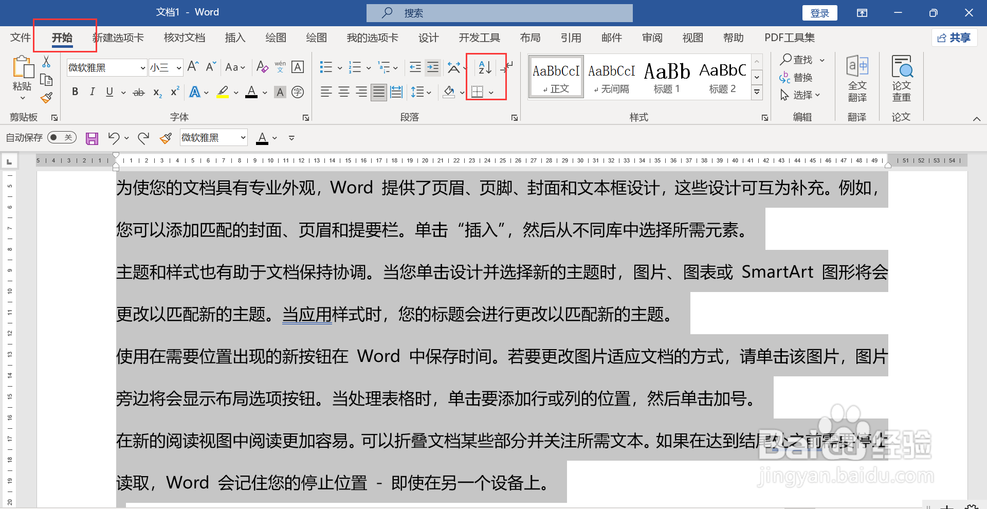Toggle bold formatting
This screenshot has width=987, height=509.
coord(75,92)
